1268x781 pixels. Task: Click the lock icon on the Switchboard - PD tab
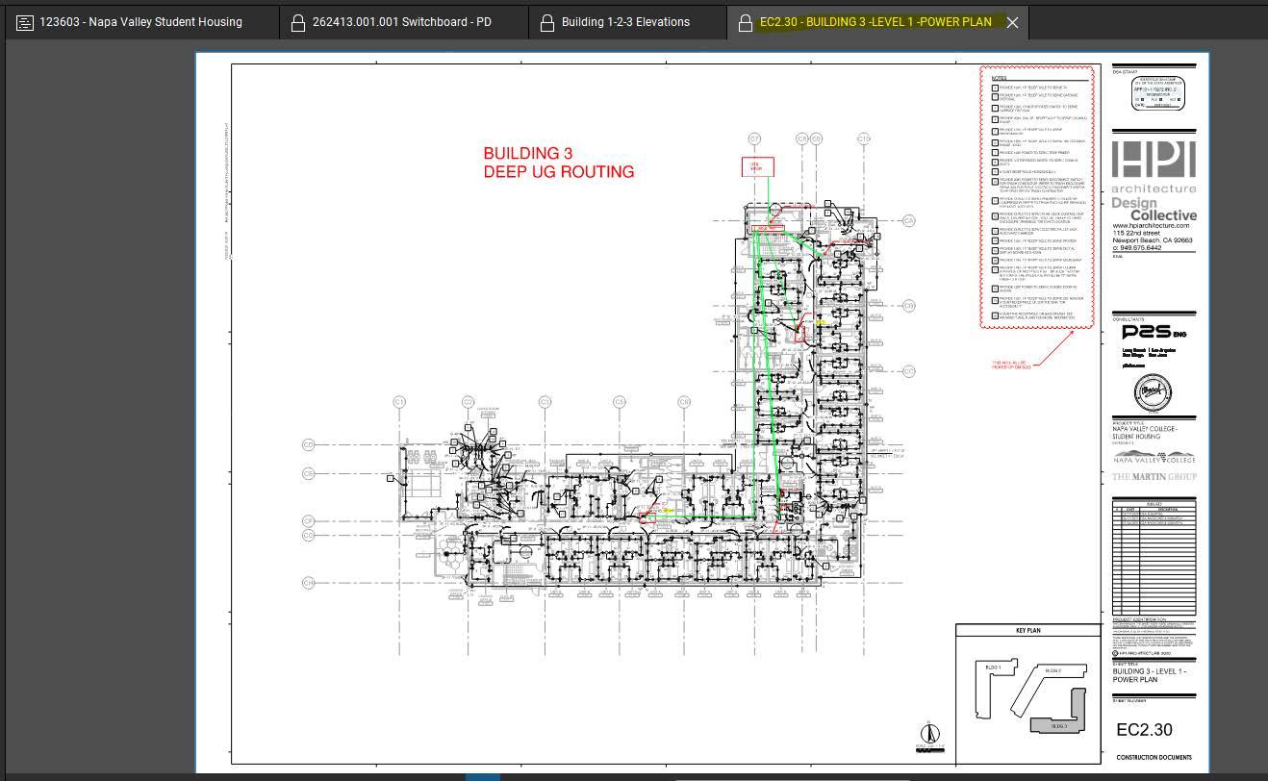point(297,22)
